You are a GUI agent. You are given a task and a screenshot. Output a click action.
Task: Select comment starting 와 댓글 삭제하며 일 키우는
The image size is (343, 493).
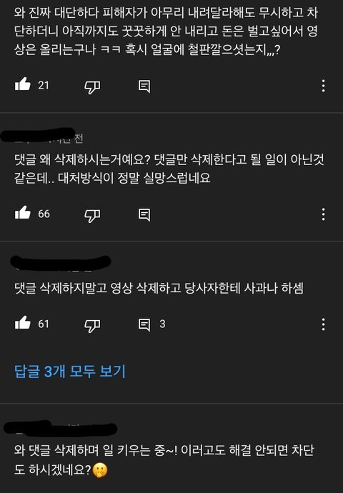(x=164, y=460)
